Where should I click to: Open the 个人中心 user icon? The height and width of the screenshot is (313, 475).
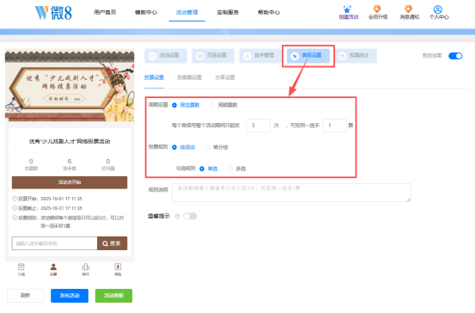[438, 9]
